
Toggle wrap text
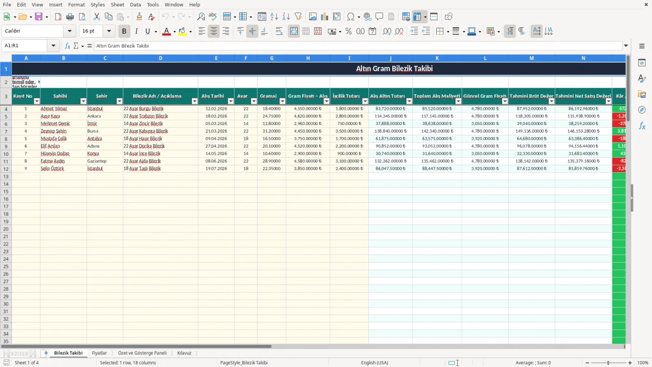[x=279, y=32]
